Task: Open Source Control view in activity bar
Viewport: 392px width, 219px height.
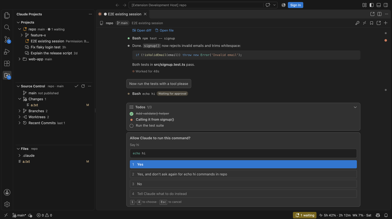Action: tap(7, 40)
